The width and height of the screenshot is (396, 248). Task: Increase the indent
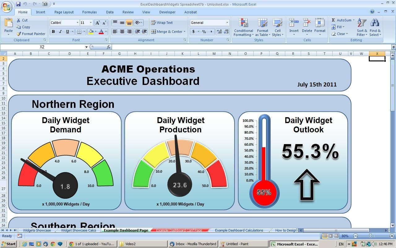point(144,32)
